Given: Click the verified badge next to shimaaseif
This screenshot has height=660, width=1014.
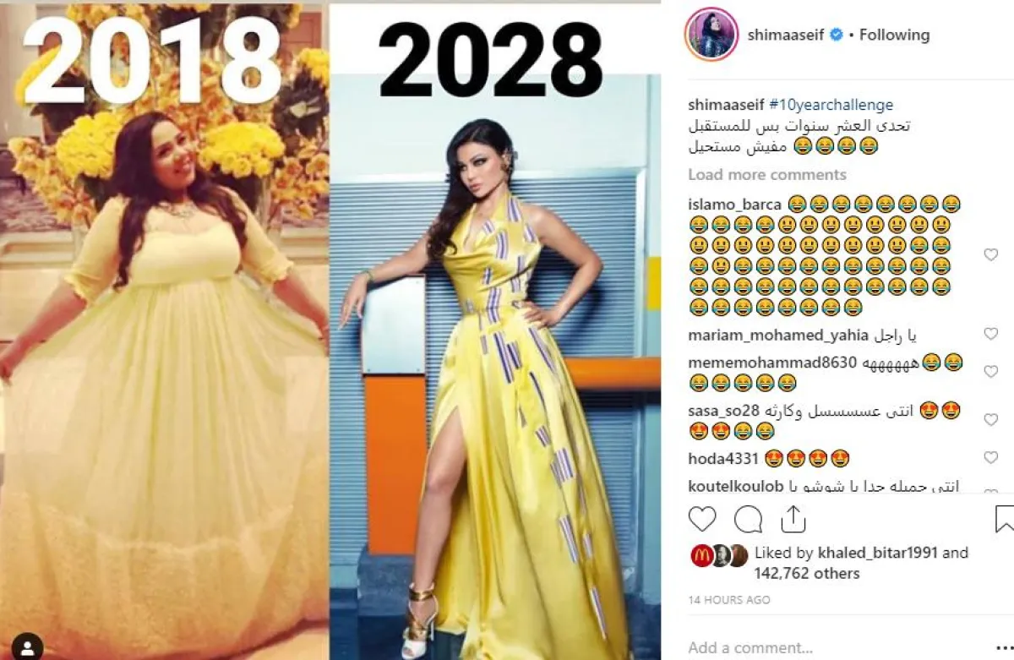Looking at the screenshot, I should coord(835,35).
